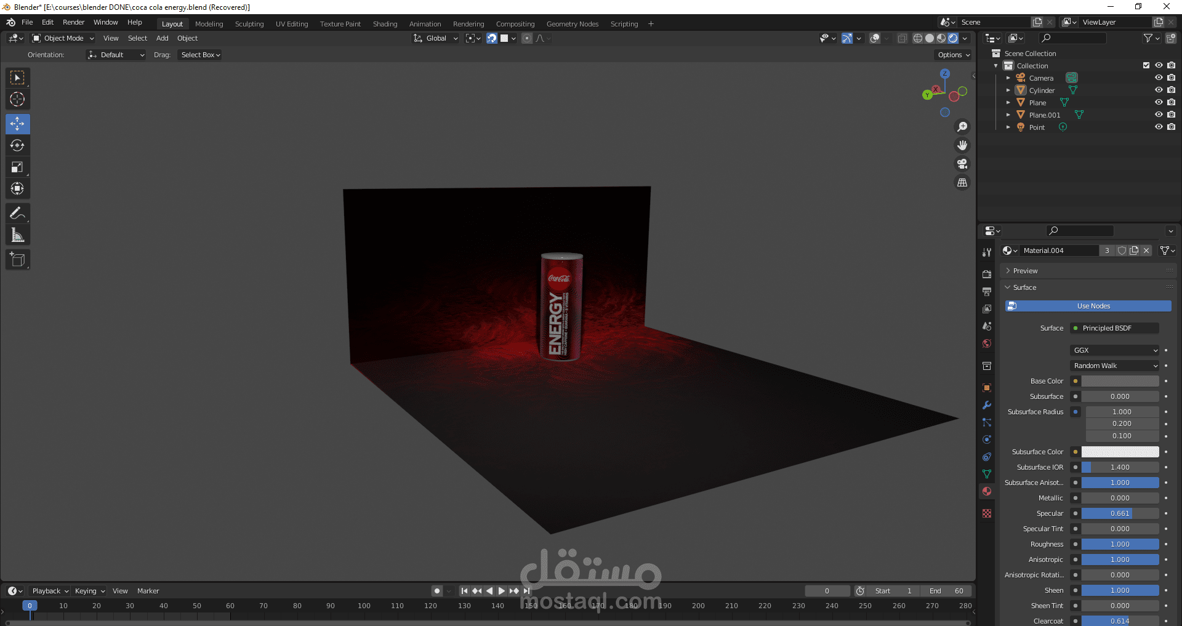The width and height of the screenshot is (1182, 626).
Task: Open the Drag Select Box dropdown
Action: coord(200,55)
